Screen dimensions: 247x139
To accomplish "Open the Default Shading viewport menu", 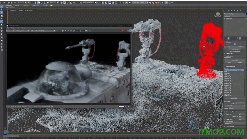I will 29,10.
